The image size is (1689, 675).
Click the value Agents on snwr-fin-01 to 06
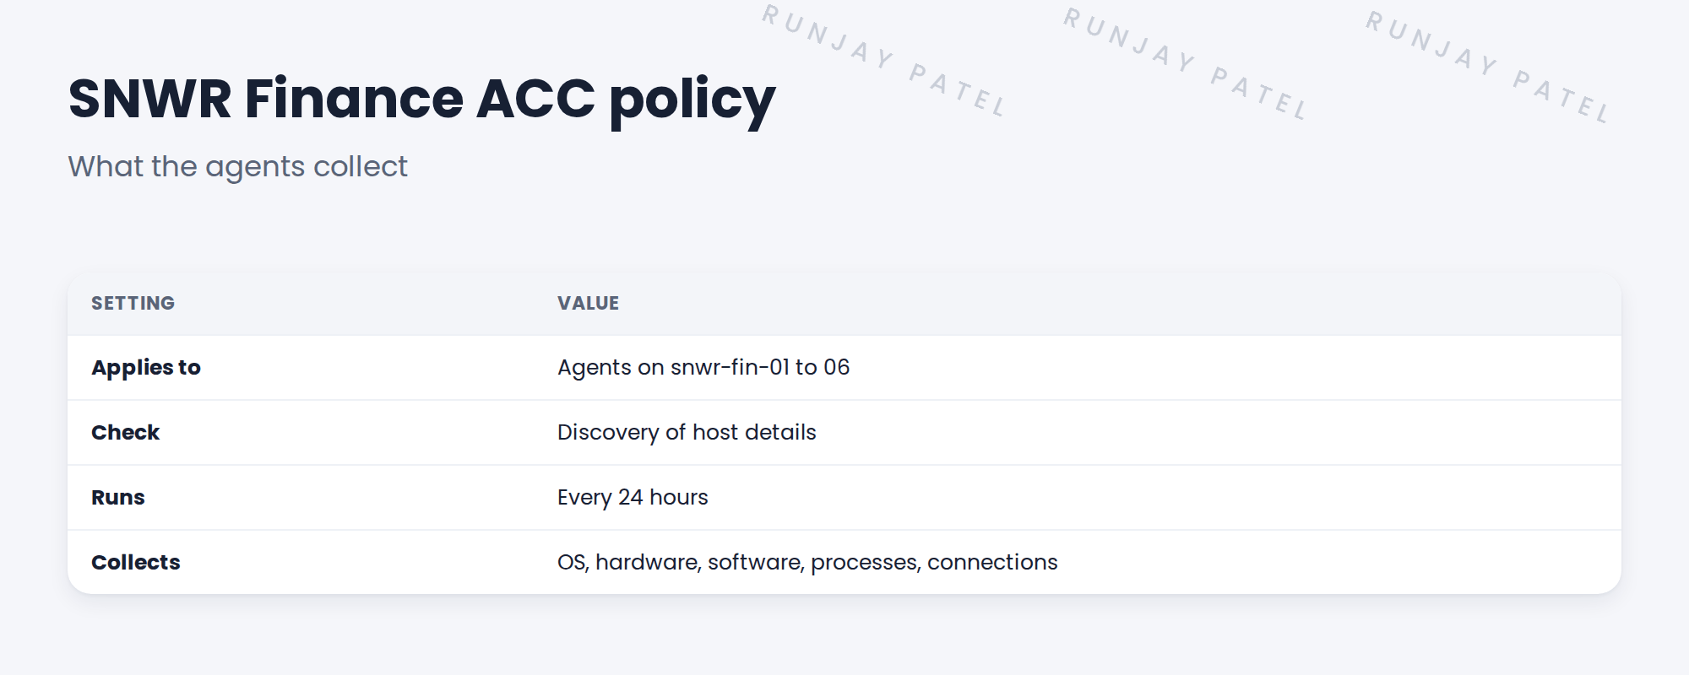703,367
